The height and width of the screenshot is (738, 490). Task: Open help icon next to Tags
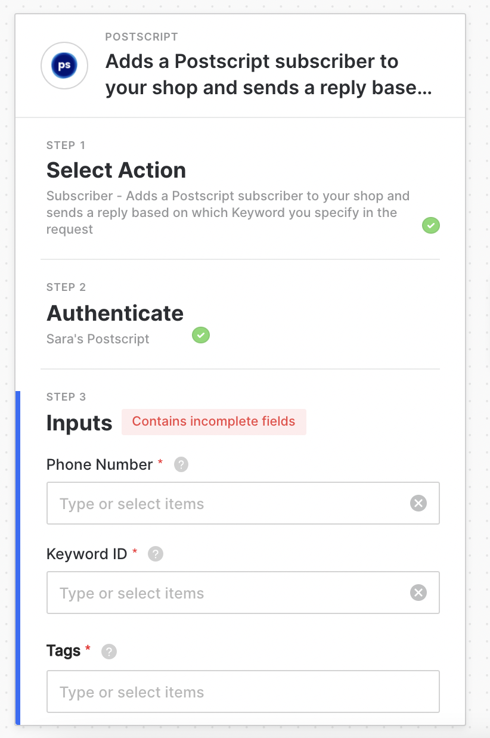(109, 652)
